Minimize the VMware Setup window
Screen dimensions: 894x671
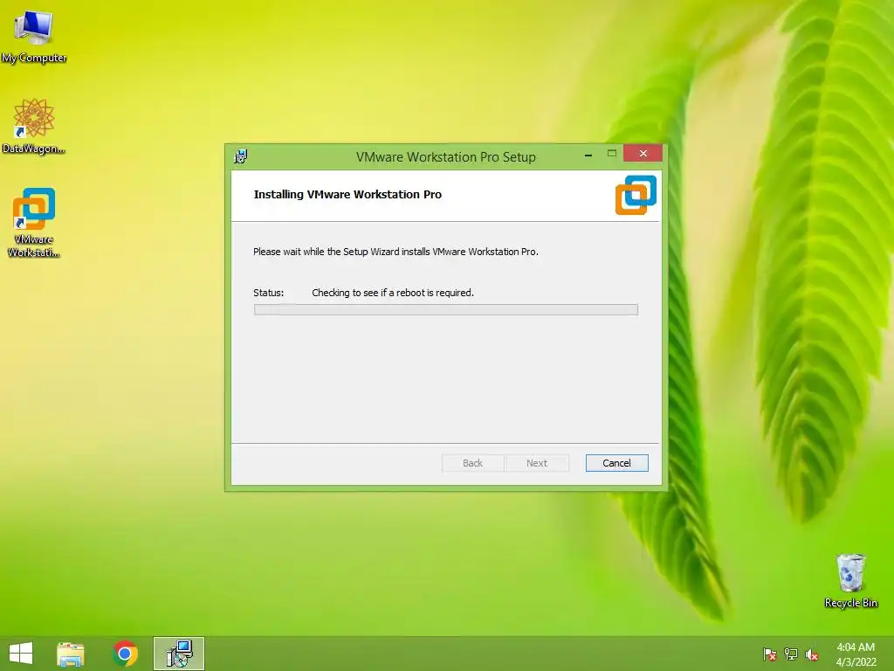tap(588, 154)
